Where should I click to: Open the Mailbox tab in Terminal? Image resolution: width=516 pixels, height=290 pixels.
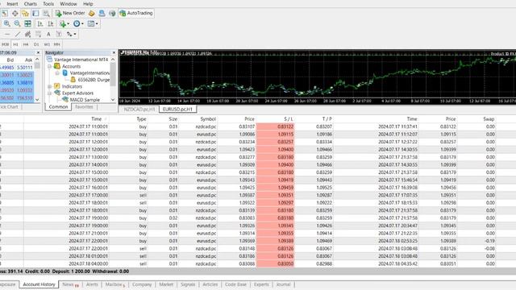click(114, 284)
